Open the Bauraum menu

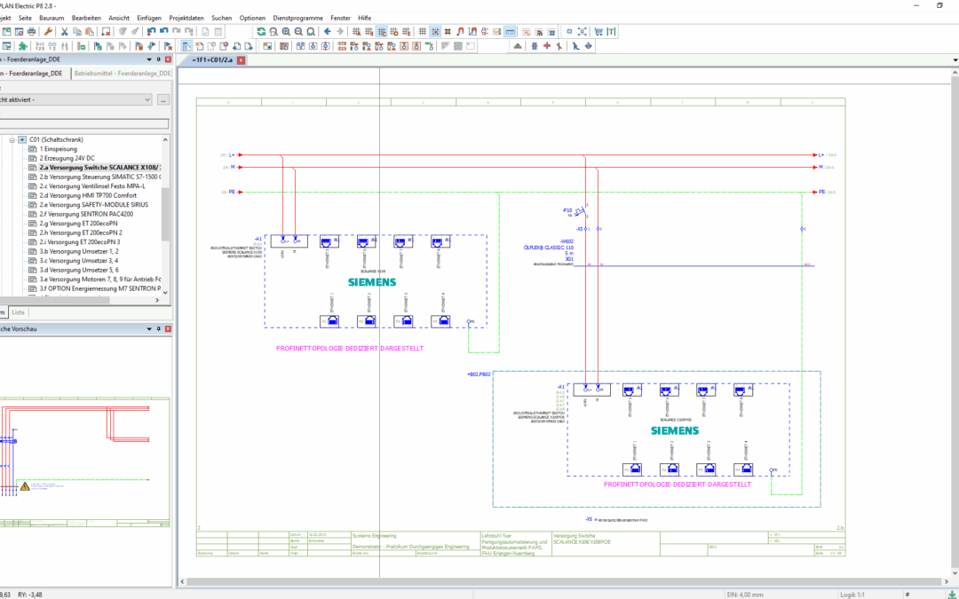click(52, 19)
